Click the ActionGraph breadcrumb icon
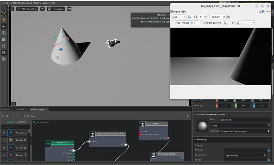 (x=35, y=122)
